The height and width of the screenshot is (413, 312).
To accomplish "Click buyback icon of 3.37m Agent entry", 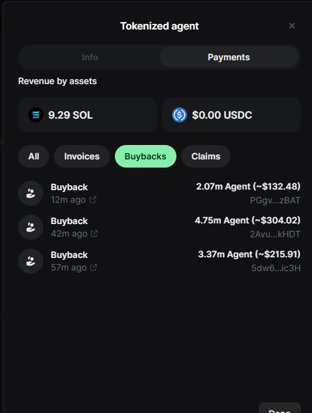I will (31, 261).
